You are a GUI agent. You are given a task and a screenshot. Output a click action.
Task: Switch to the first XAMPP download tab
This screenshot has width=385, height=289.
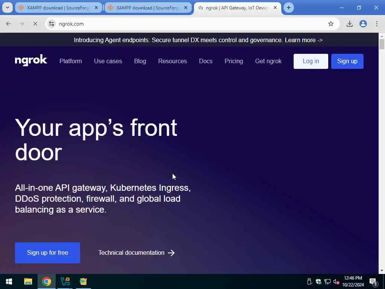(58, 8)
